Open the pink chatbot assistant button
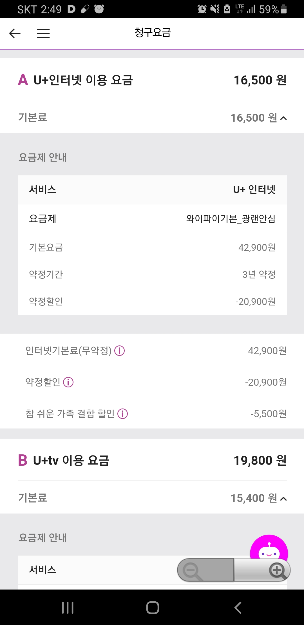The width and height of the screenshot is (304, 625). [269, 548]
